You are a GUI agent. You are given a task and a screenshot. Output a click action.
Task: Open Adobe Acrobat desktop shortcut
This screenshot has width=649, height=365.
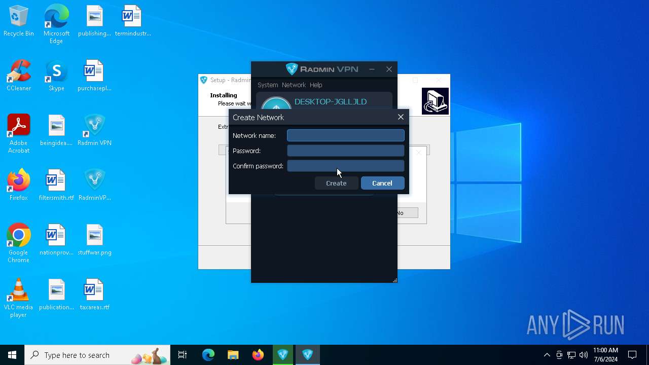click(19, 134)
